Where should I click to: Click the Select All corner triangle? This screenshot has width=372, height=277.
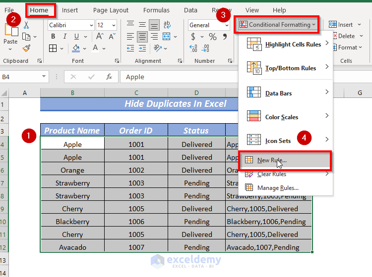click(4, 92)
